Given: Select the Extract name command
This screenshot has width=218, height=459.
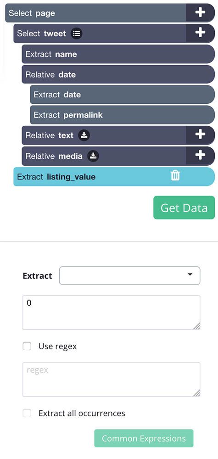Looking at the screenshot, I should pyautogui.click(x=118, y=54).
